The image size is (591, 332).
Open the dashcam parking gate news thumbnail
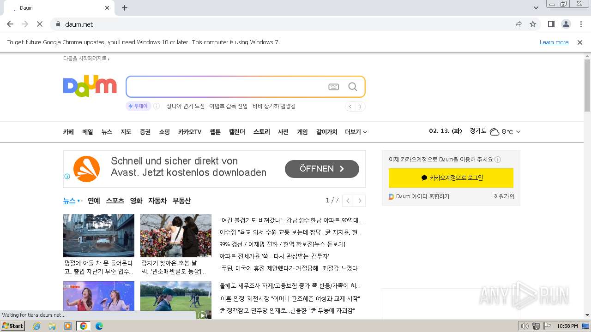(x=99, y=236)
